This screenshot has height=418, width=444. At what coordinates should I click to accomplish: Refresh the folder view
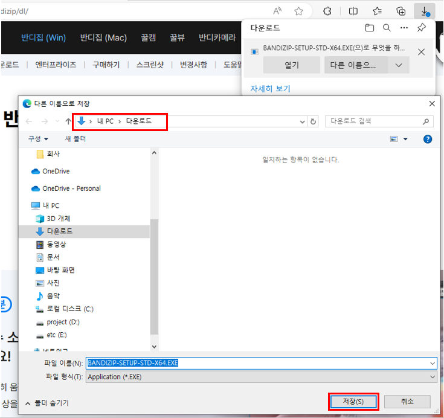[313, 122]
